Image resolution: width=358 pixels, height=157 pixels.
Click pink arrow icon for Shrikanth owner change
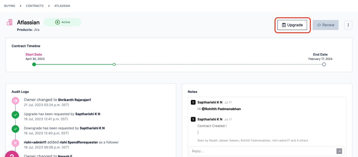tap(15, 100)
